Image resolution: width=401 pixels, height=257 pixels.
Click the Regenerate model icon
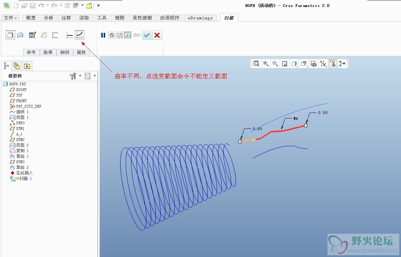pyautogui.click(x=67, y=5)
